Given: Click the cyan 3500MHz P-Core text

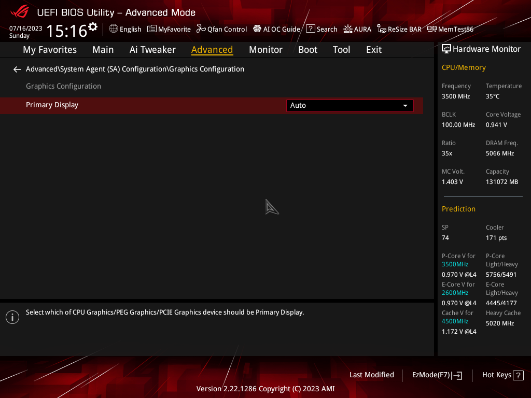Looking at the screenshot, I should pyautogui.click(x=455, y=264).
